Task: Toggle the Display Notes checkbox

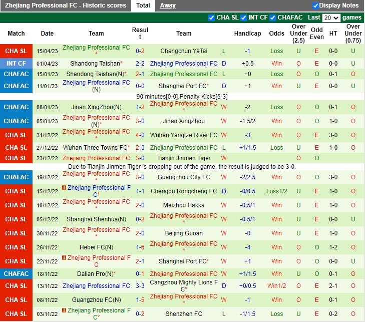Action: pos(315,6)
